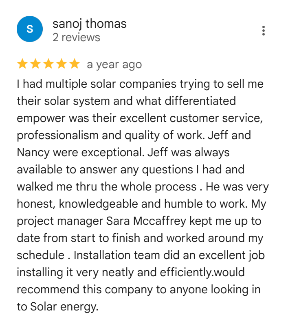Click the word "empower" in the review
The image size is (288, 328).
coord(41,118)
